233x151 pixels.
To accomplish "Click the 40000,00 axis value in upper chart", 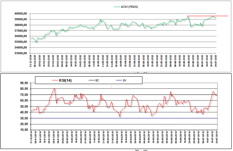I will tap(21, 14).
